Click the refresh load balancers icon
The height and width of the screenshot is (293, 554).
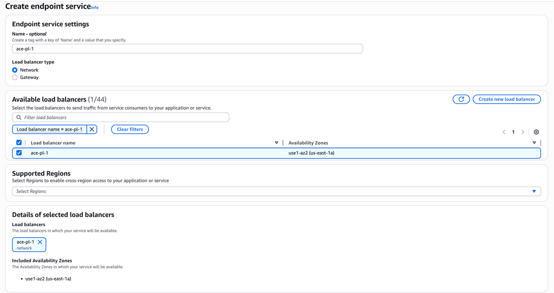pos(461,99)
